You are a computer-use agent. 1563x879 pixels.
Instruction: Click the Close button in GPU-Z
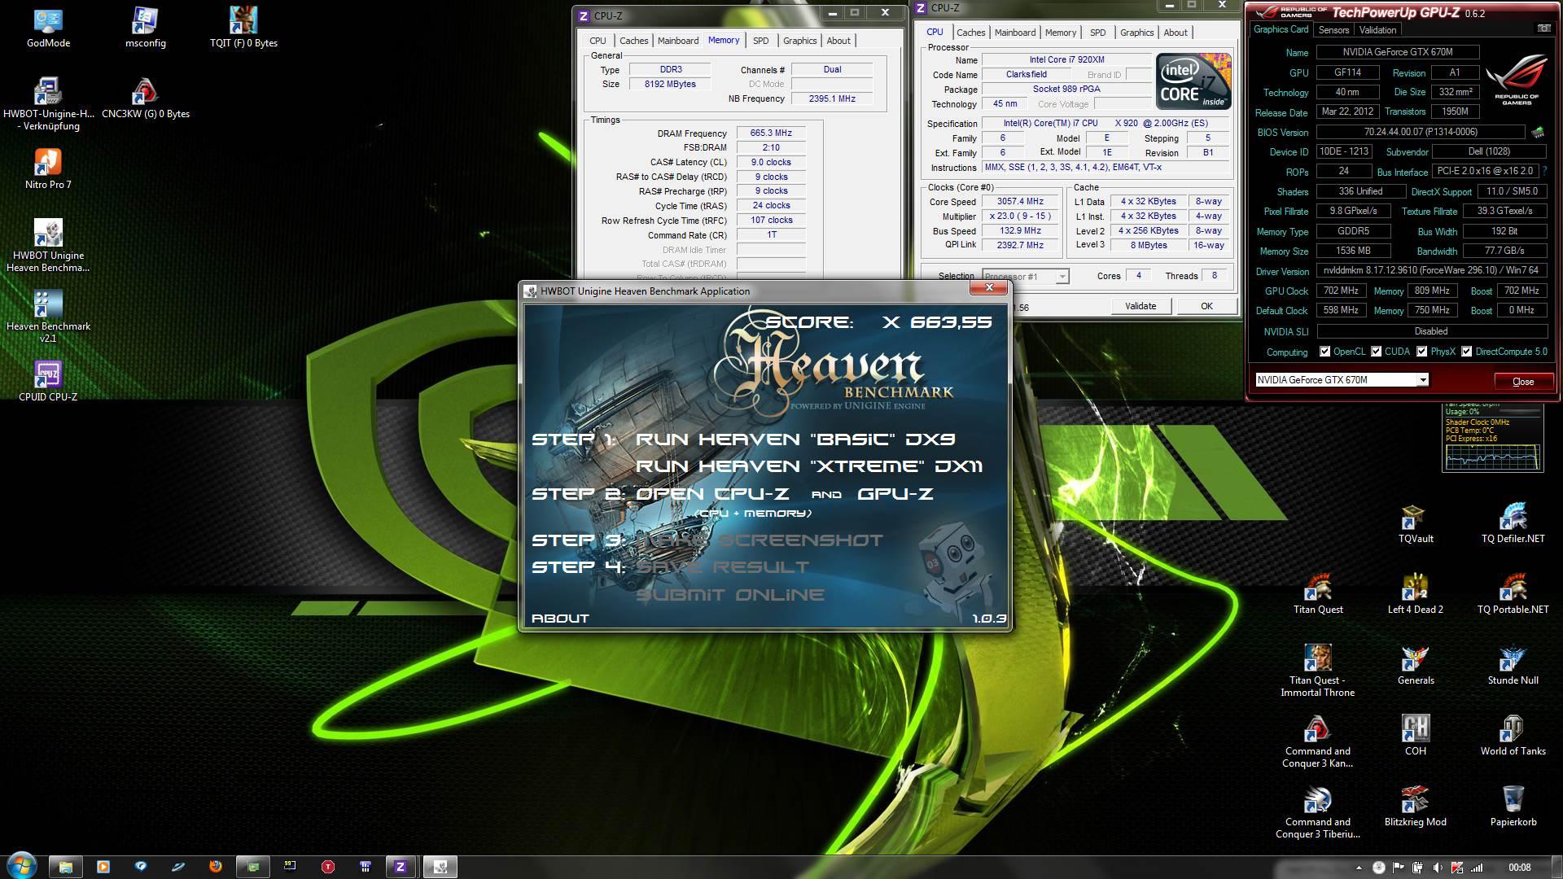pyautogui.click(x=1523, y=381)
